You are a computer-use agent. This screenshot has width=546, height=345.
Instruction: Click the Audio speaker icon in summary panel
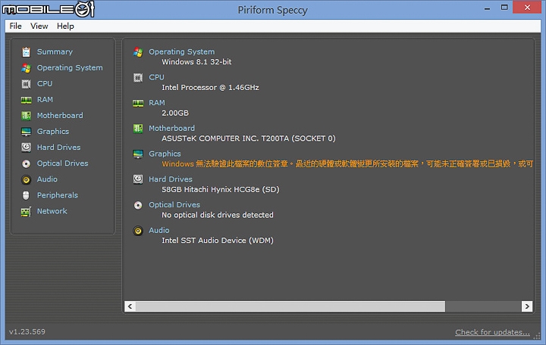138,231
